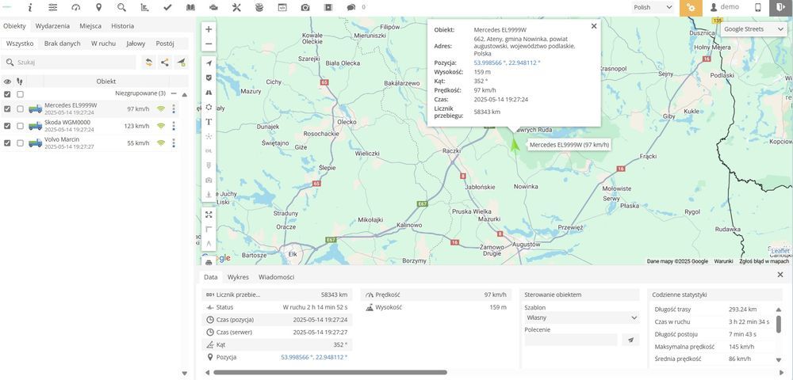This screenshot has width=793, height=380.
Task: Uncheck visibility checkbox for Volvo Marcin
Action: click(x=7, y=142)
